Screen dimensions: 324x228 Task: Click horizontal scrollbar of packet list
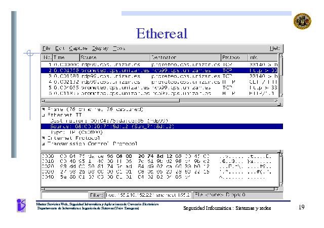pyautogui.click(x=159, y=101)
